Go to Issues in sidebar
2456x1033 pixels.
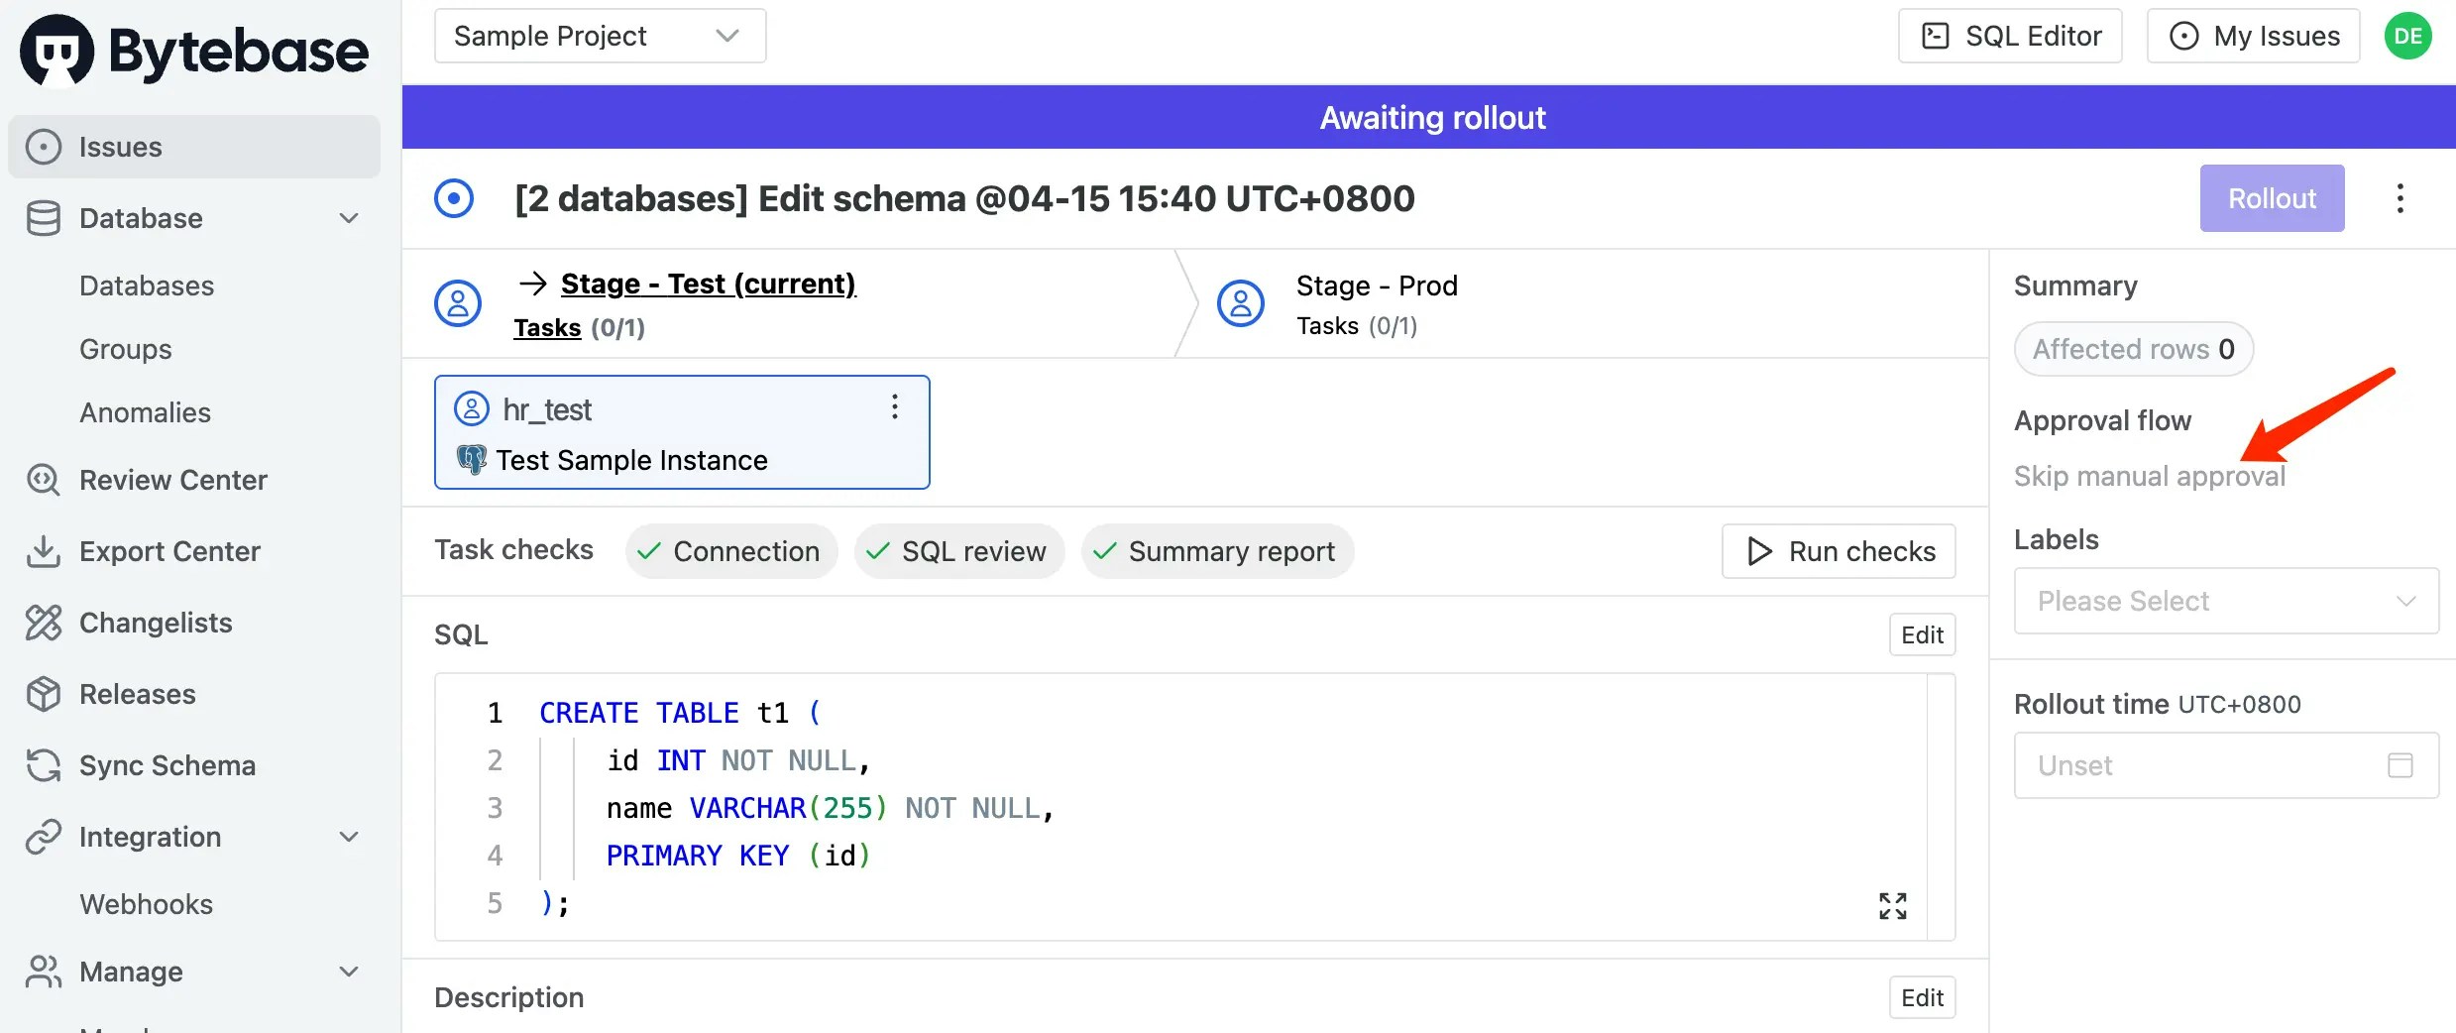click(194, 147)
